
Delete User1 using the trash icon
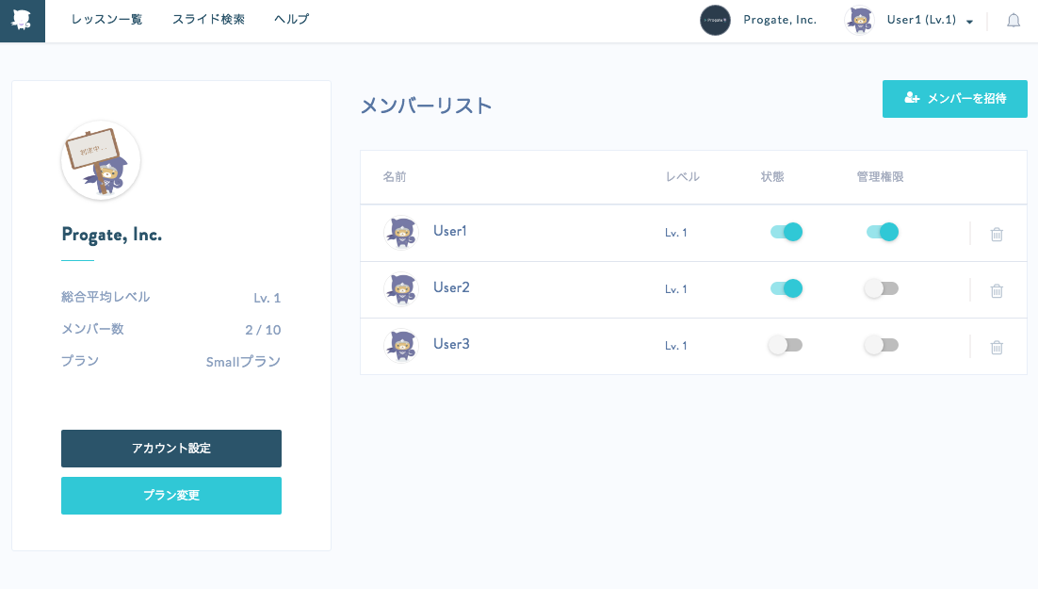pos(997,234)
